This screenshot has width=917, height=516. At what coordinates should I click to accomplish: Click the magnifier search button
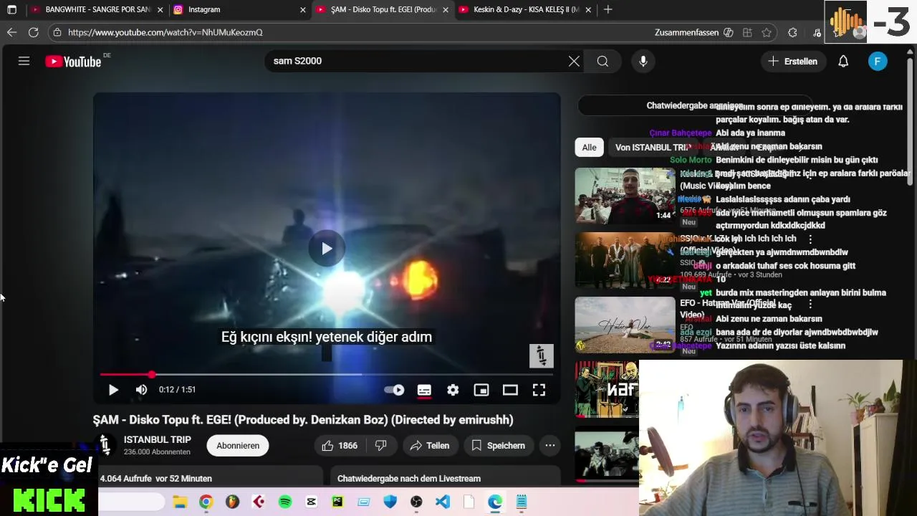point(602,62)
